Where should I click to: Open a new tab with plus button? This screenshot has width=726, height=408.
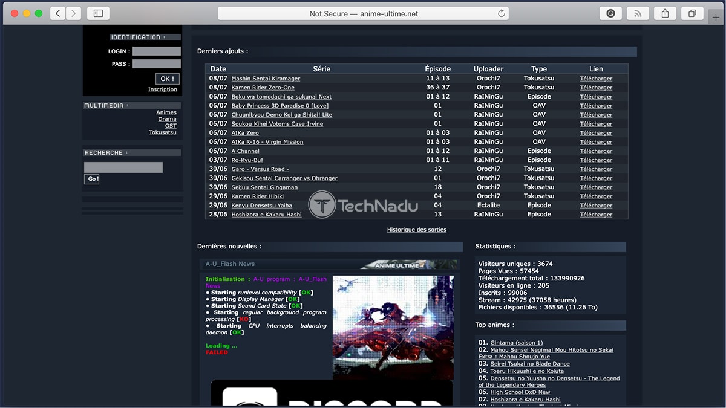click(x=717, y=17)
